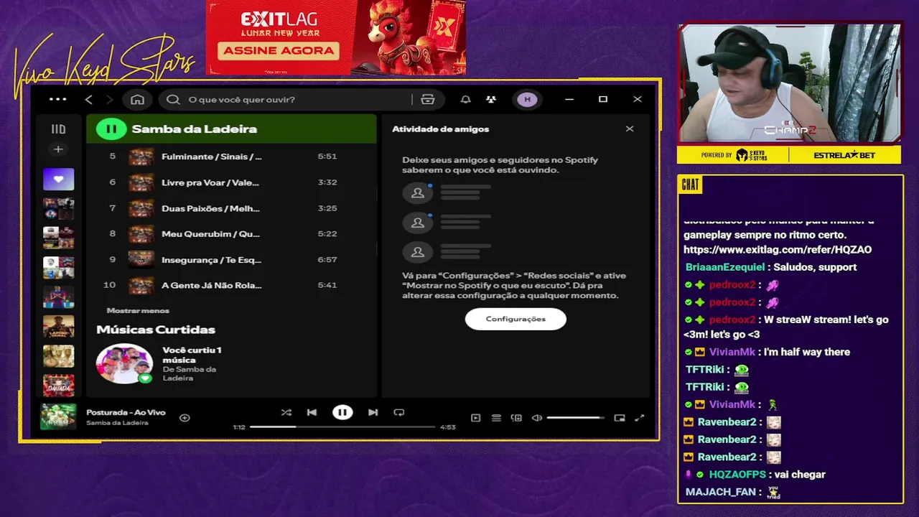Play track 6 Livre pra Voar / Vale
919x517 pixels.
[x=231, y=182]
